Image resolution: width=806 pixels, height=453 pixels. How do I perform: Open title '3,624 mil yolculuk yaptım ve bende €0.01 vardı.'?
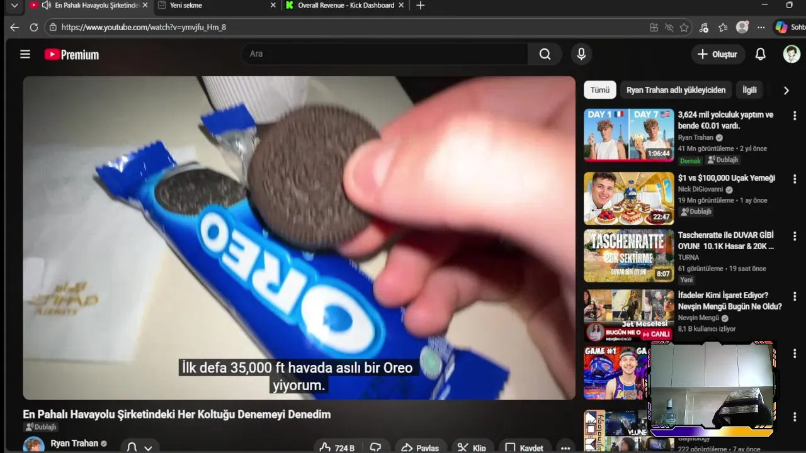(725, 120)
